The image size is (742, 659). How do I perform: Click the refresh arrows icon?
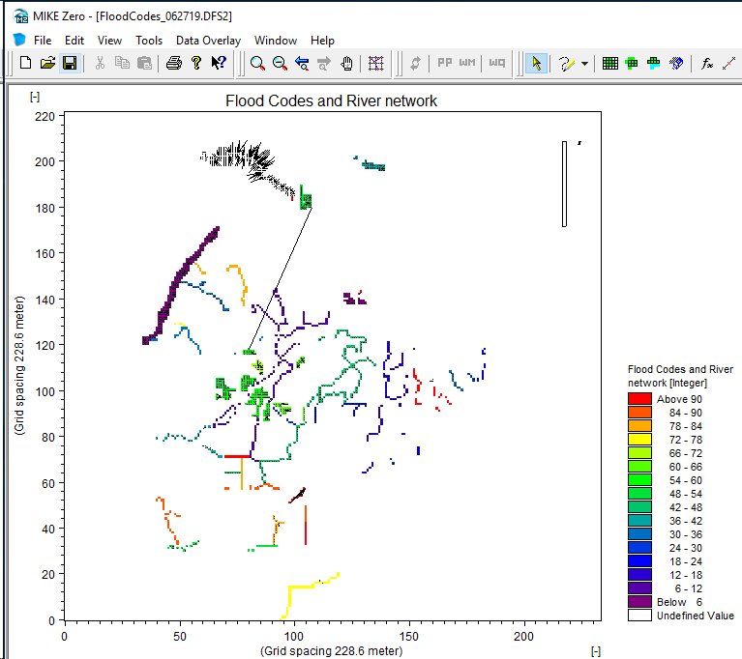[x=415, y=63]
